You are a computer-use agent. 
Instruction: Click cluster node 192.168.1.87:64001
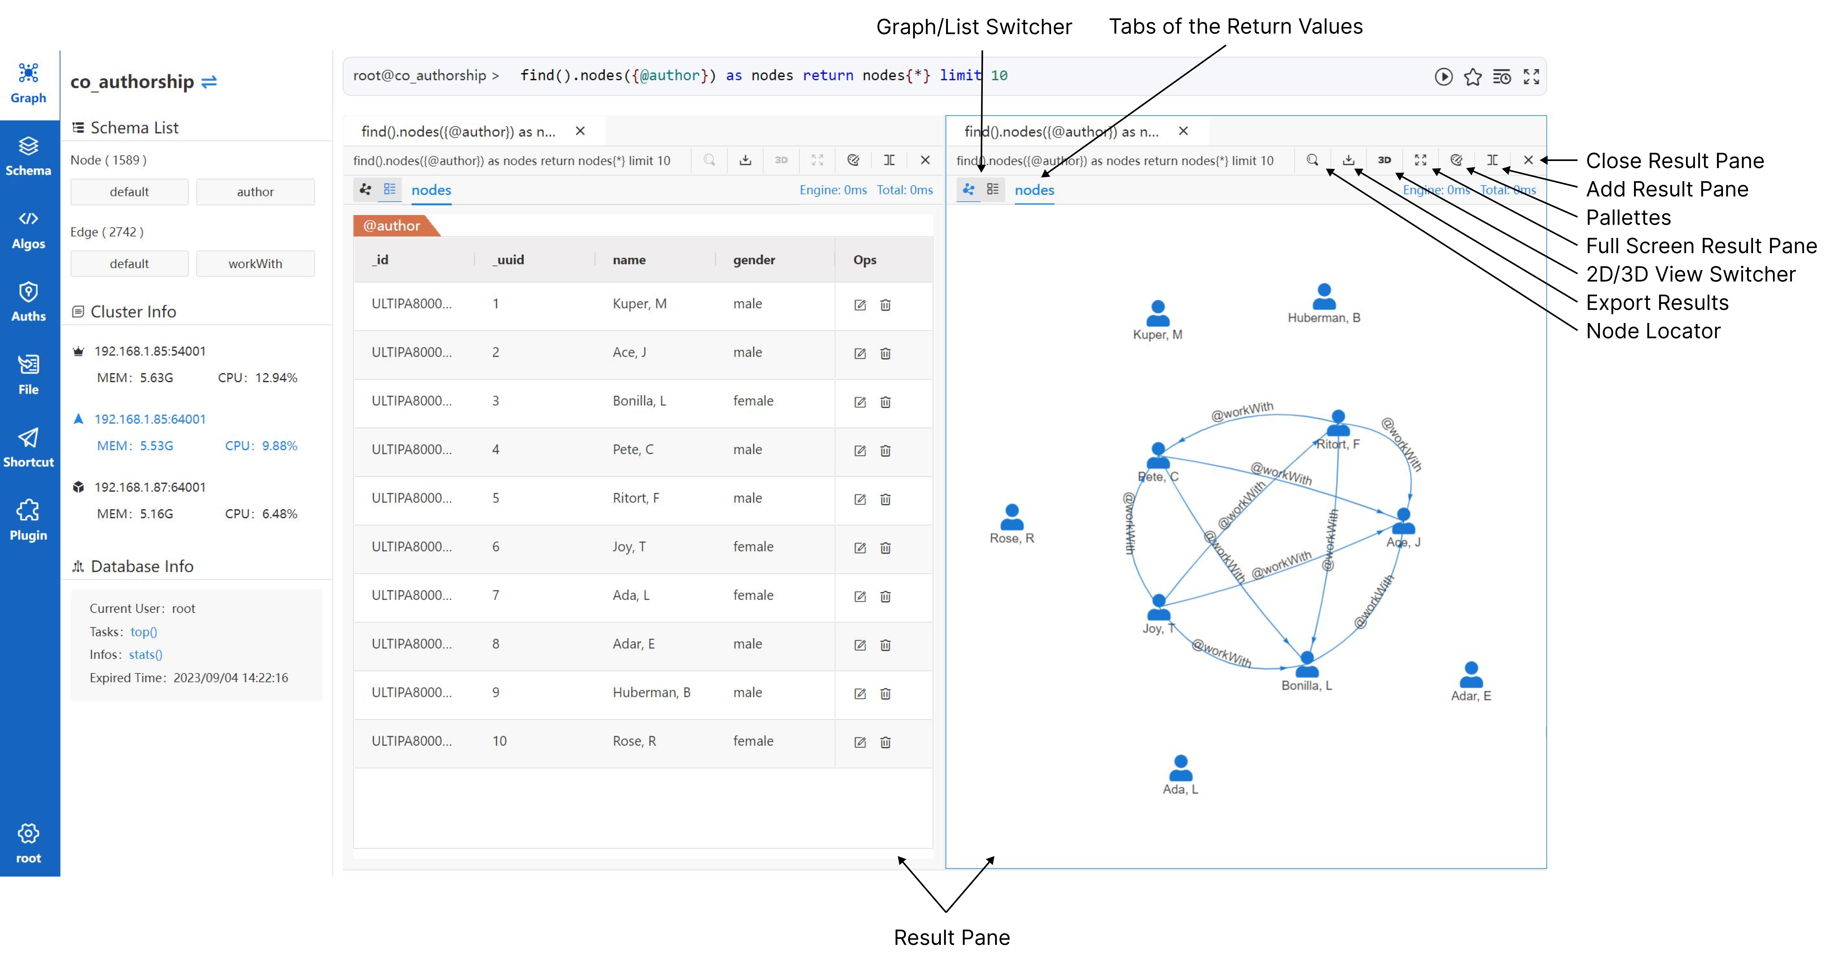click(x=150, y=487)
